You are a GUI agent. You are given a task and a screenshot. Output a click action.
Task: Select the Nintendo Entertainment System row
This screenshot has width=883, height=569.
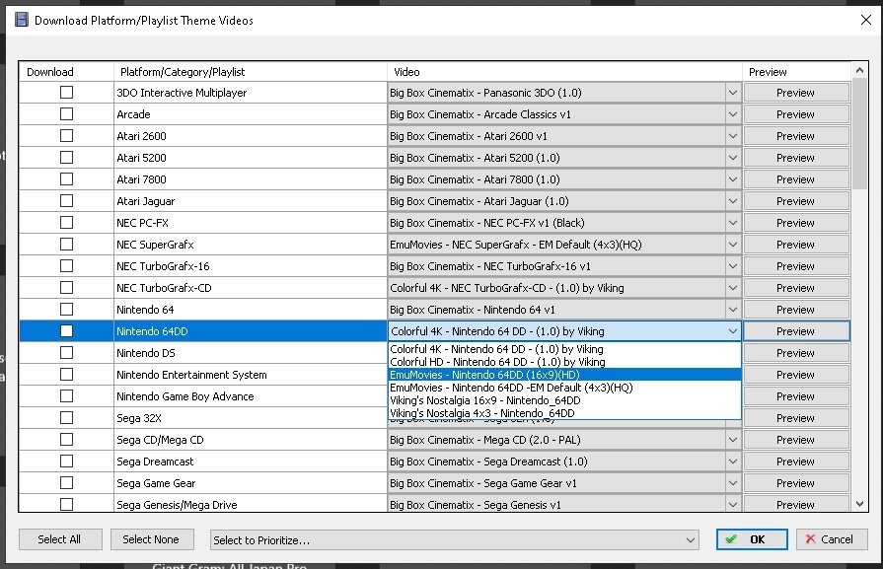(x=251, y=375)
